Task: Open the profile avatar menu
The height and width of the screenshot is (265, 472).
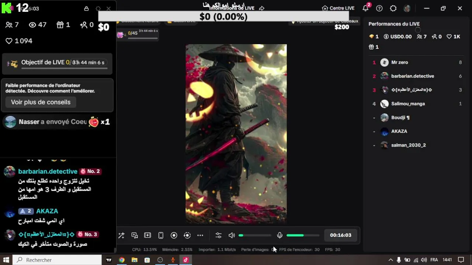Action: click(x=407, y=8)
